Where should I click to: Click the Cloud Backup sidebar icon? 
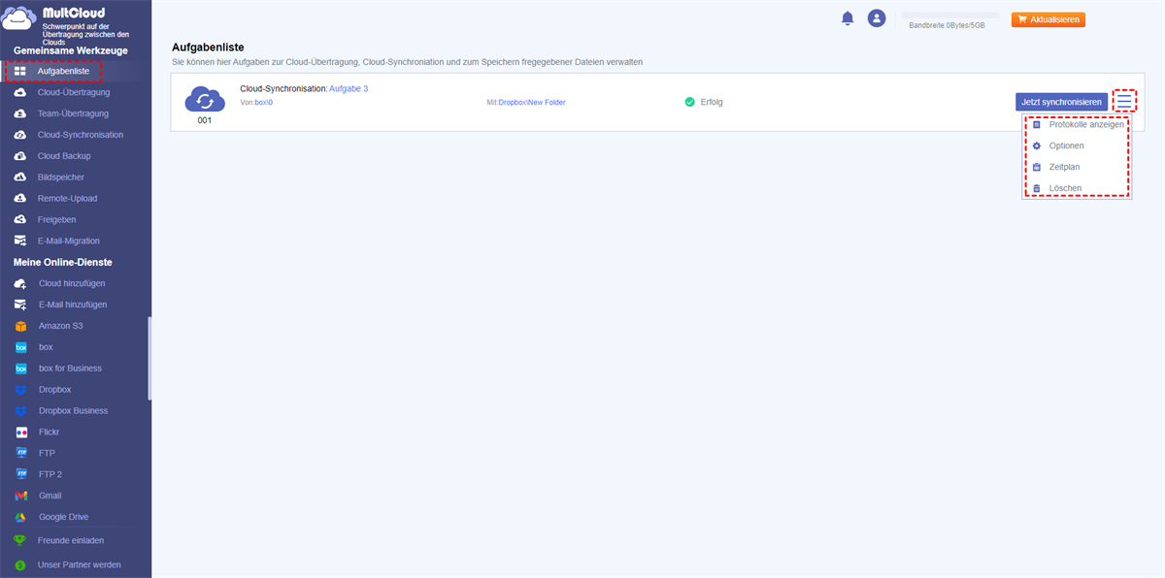coord(20,156)
